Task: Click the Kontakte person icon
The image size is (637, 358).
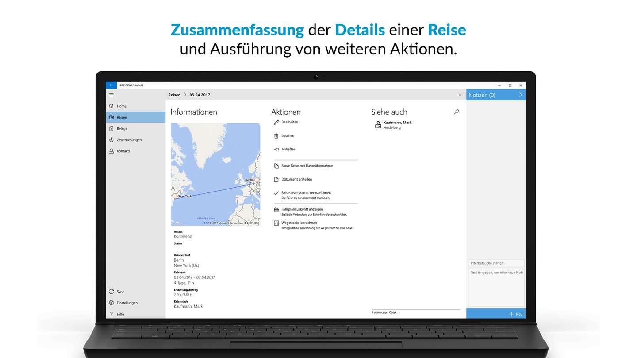Action: tap(111, 151)
